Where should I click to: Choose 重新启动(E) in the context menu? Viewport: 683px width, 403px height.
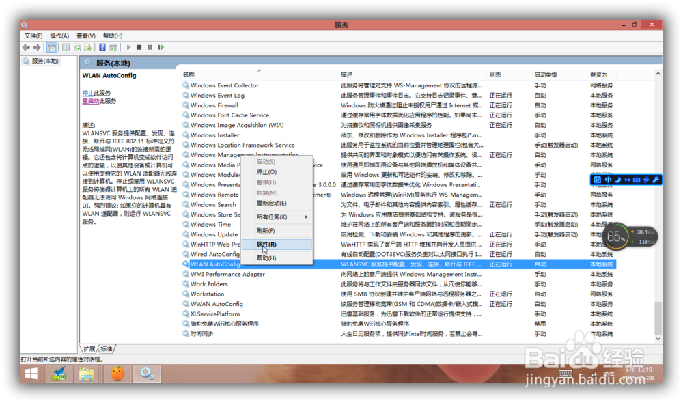(277, 204)
